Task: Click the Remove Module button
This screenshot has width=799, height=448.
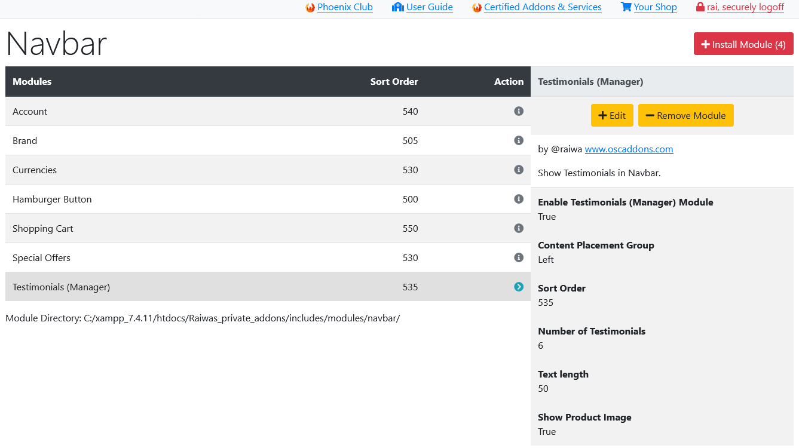Action: pos(685,116)
